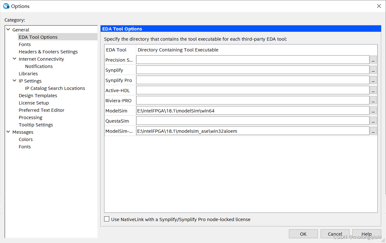Browse for the Synplify Pro directory

pyautogui.click(x=373, y=80)
